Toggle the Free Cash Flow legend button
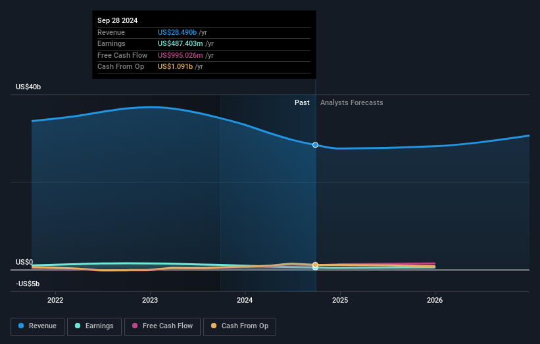 pyautogui.click(x=162, y=326)
